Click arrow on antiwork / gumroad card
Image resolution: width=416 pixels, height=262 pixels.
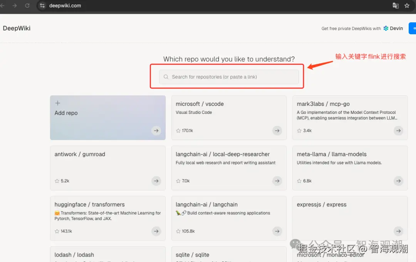(156, 181)
